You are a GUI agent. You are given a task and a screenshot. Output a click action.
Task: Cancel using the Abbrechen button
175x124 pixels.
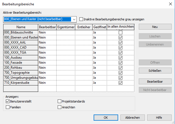point(132,118)
